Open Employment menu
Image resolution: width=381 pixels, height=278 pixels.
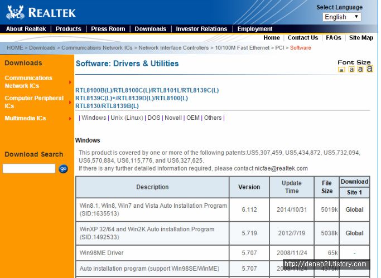(x=254, y=29)
